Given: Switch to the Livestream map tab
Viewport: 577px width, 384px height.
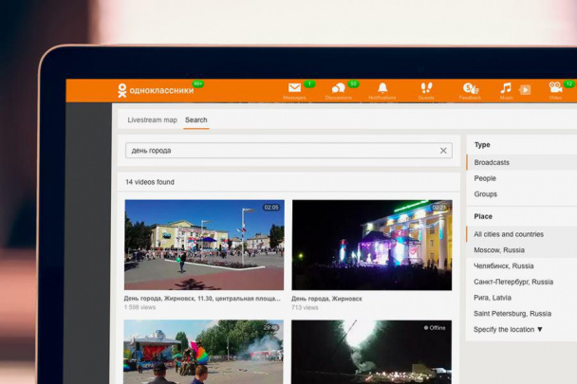Looking at the screenshot, I should [x=152, y=120].
